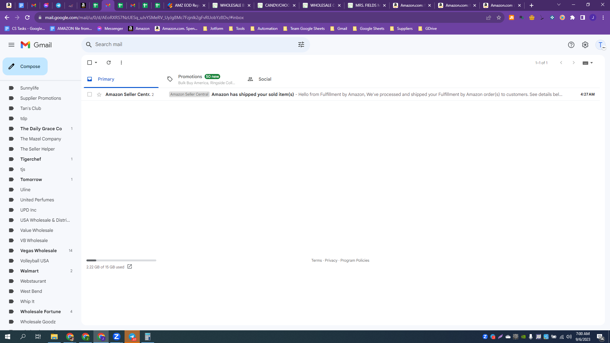Toggle the input tools keyboard icon
The height and width of the screenshot is (343, 610).
click(x=585, y=63)
